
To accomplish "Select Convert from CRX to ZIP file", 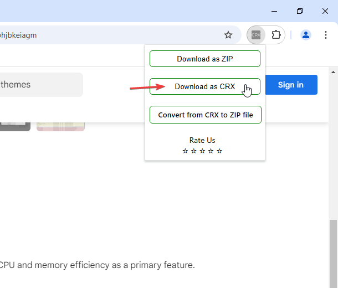I will 205,115.
